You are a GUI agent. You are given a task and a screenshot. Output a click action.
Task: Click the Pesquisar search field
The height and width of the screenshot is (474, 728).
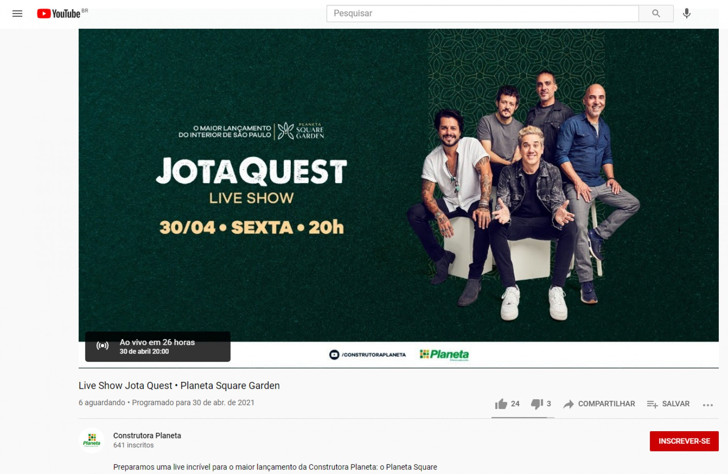(x=482, y=13)
